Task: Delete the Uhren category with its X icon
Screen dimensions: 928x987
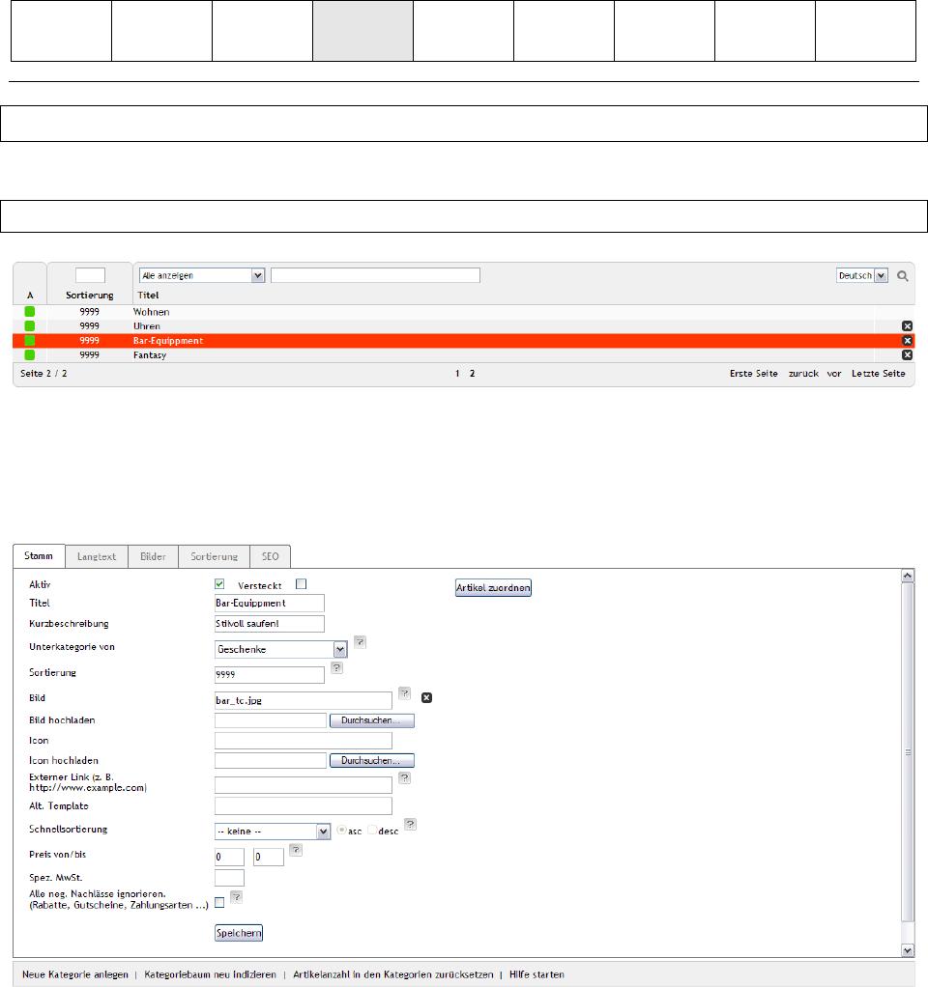Action: (907, 326)
